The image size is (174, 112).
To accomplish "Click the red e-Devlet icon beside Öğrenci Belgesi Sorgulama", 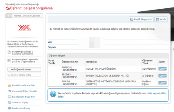I will [8, 8].
